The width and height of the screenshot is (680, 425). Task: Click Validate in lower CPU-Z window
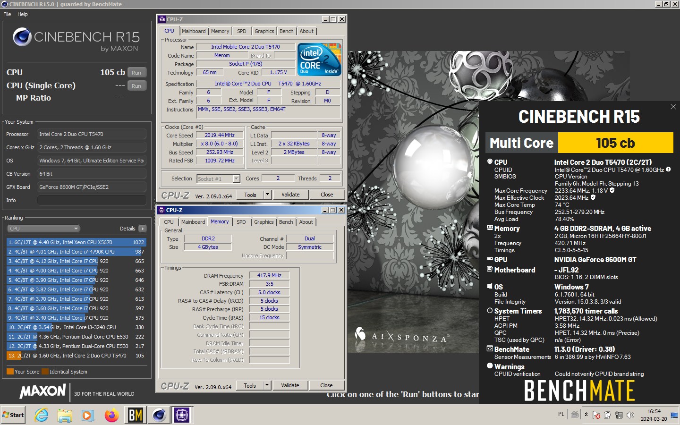290,385
